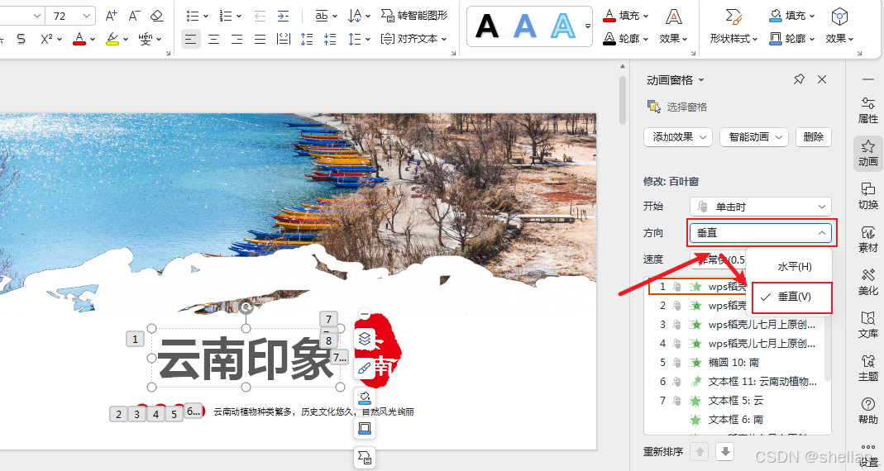Select animation 文本框 5: 云
Viewport: 884px width, 471px height.
click(x=738, y=401)
